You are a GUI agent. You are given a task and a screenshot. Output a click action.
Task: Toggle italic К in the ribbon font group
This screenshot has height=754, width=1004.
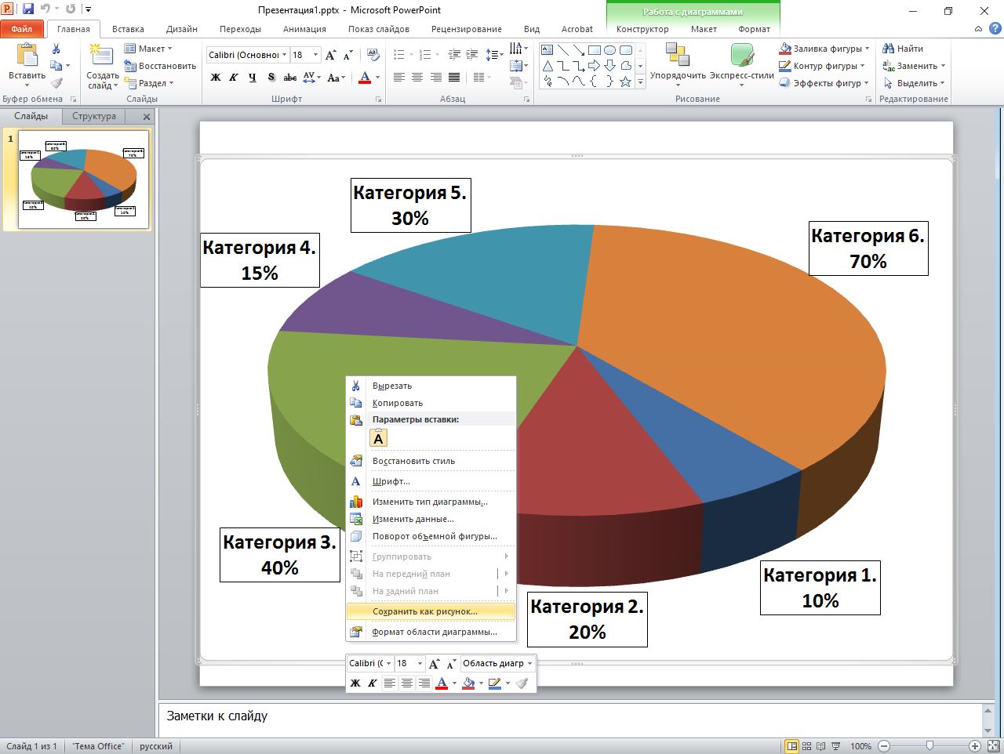[x=234, y=77]
